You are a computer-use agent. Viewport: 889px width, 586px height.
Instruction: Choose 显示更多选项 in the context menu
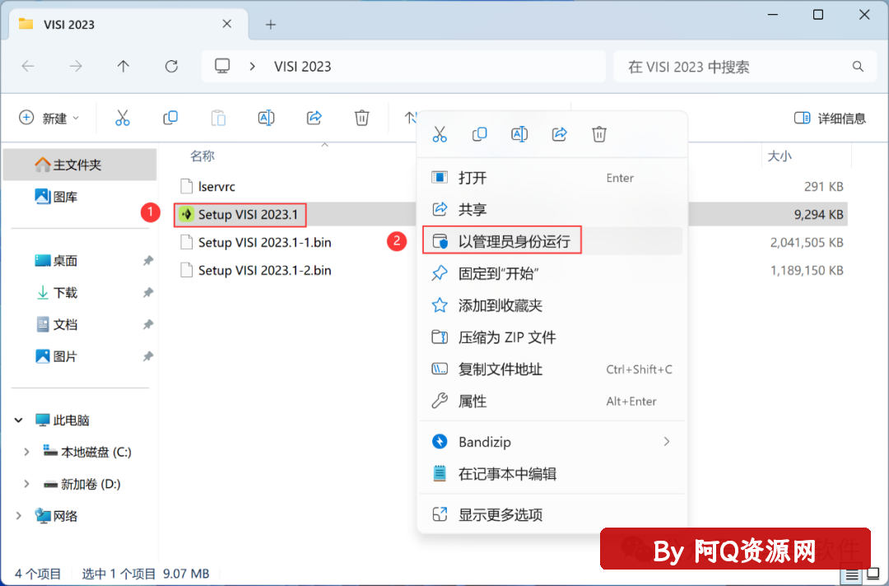pos(552,514)
